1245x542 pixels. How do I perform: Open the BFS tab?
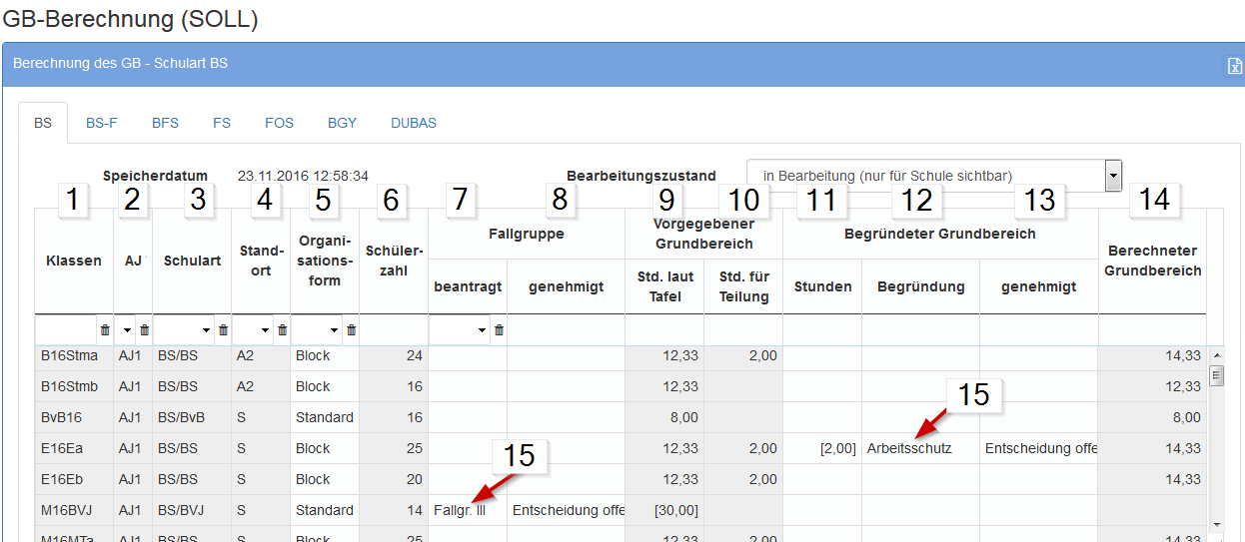[x=165, y=123]
